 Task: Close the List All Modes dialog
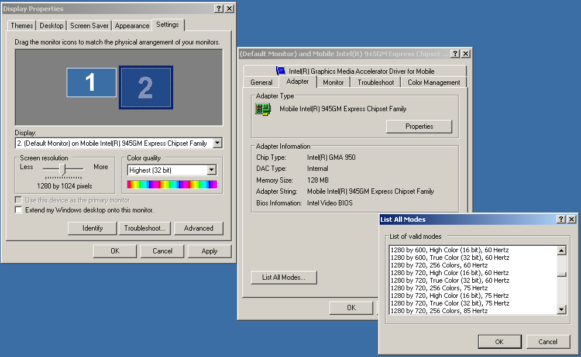click(572, 219)
